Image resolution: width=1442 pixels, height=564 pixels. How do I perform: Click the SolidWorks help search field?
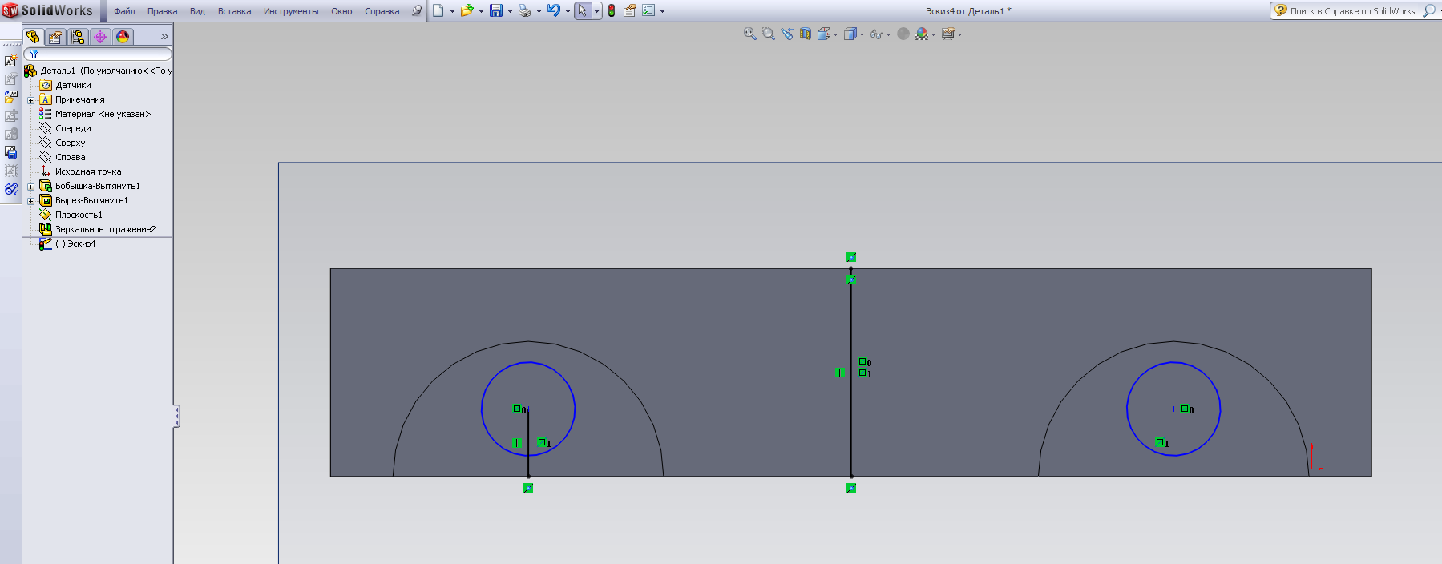pos(1352,11)
